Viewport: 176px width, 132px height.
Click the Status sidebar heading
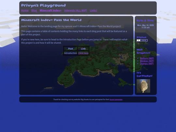141,37
